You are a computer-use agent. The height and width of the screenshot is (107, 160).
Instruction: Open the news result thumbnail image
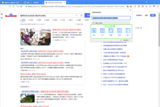pos(31,37)
